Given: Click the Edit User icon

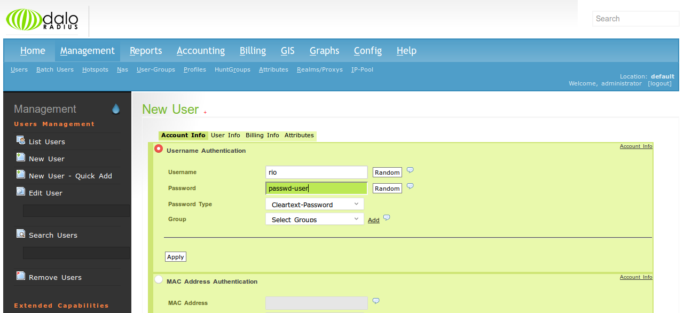Looking at the screenshot, I should [x=20, y=192].
